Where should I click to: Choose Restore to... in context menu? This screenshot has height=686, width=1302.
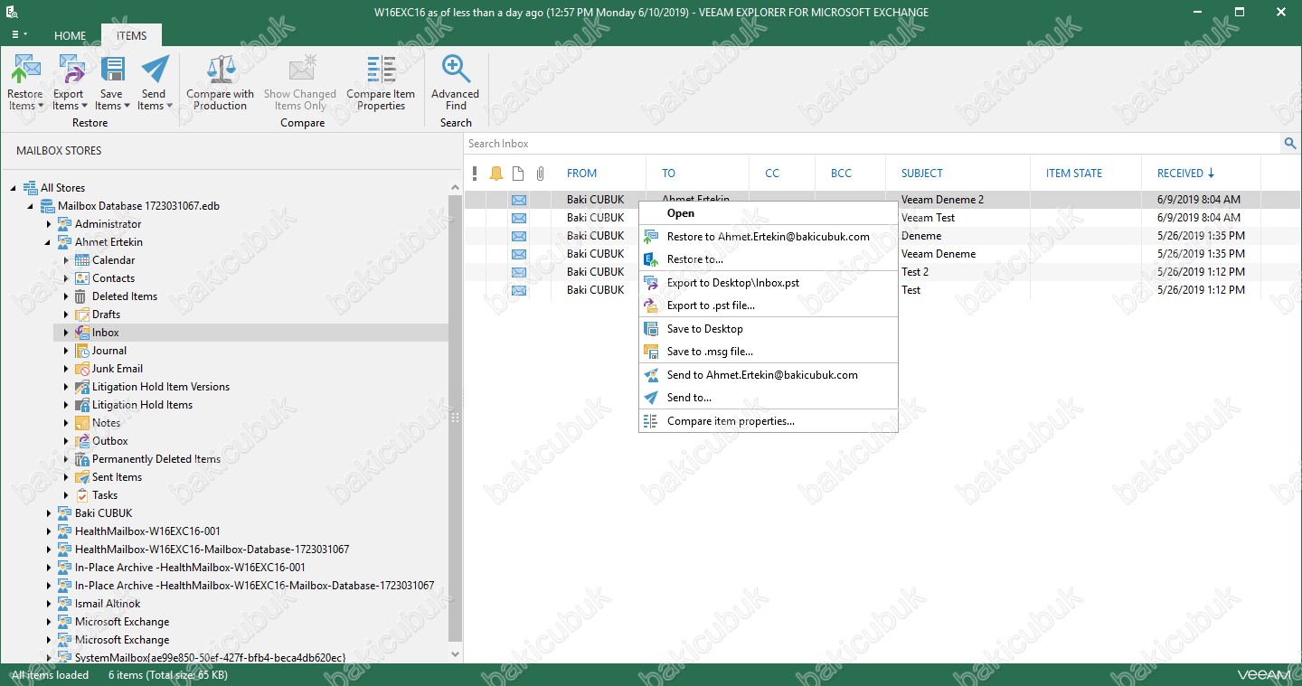[768, 259]
